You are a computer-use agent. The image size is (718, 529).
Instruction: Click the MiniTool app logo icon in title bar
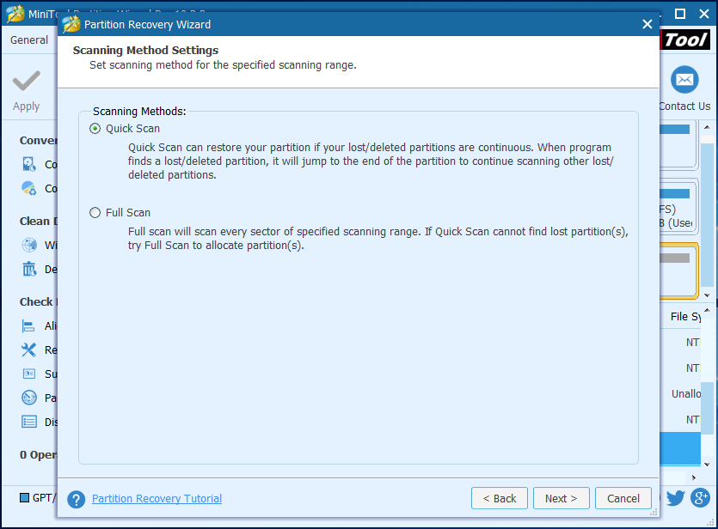pos(15,14)
